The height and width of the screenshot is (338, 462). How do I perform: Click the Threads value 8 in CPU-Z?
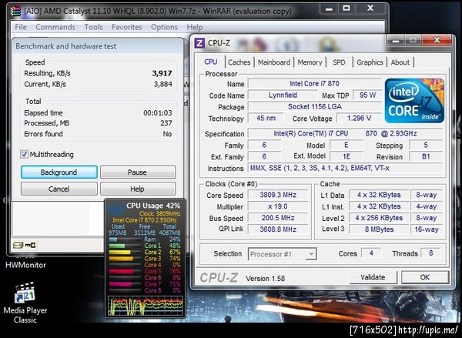pos(431,253)
